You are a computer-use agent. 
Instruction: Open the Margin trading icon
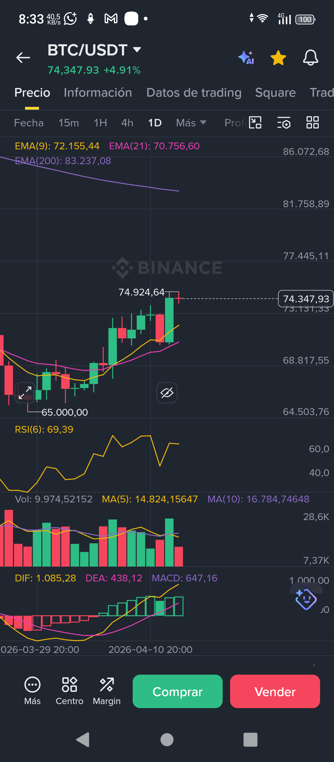[107, 691]
